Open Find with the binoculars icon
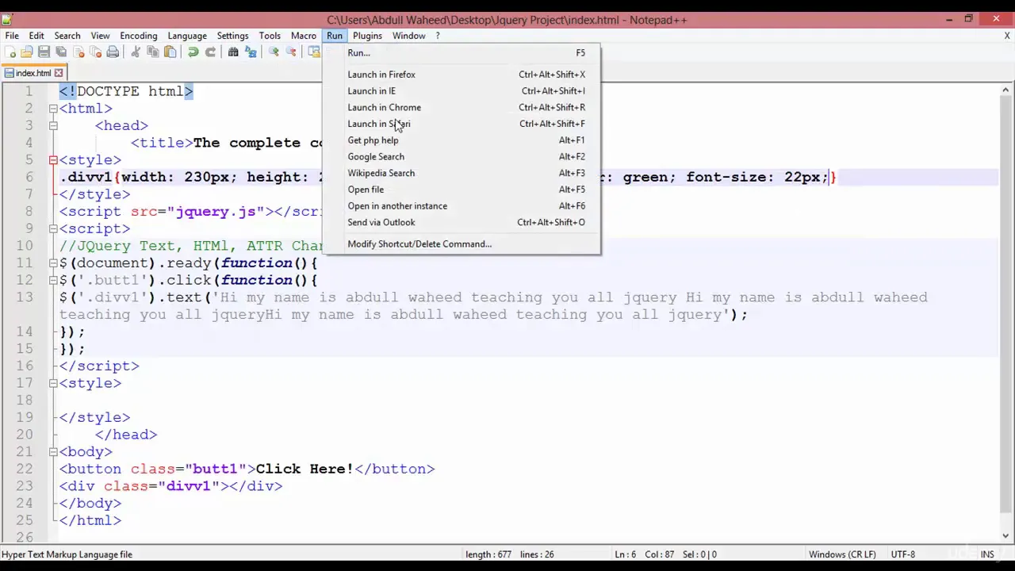The image size is (1015, 571). pos(233,52)
